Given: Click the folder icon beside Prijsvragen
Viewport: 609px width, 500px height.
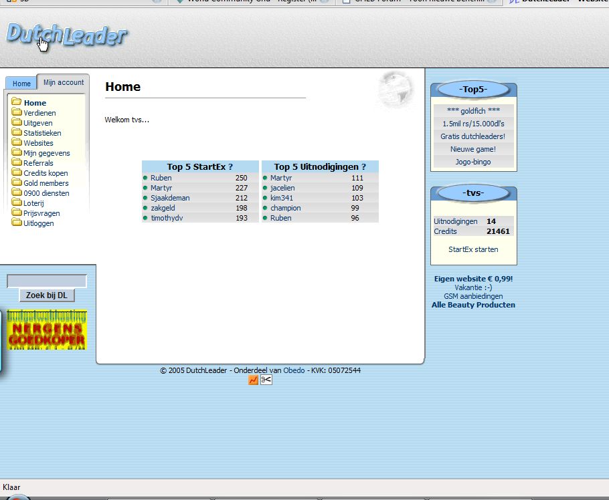Looking at the screenshot, I should 17,212.
